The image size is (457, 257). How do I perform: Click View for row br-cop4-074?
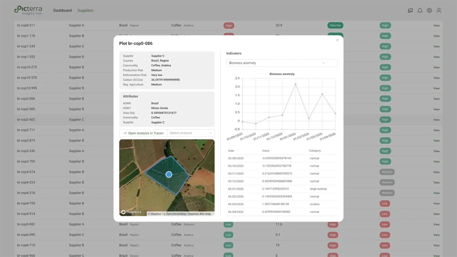tap(436, 172)
